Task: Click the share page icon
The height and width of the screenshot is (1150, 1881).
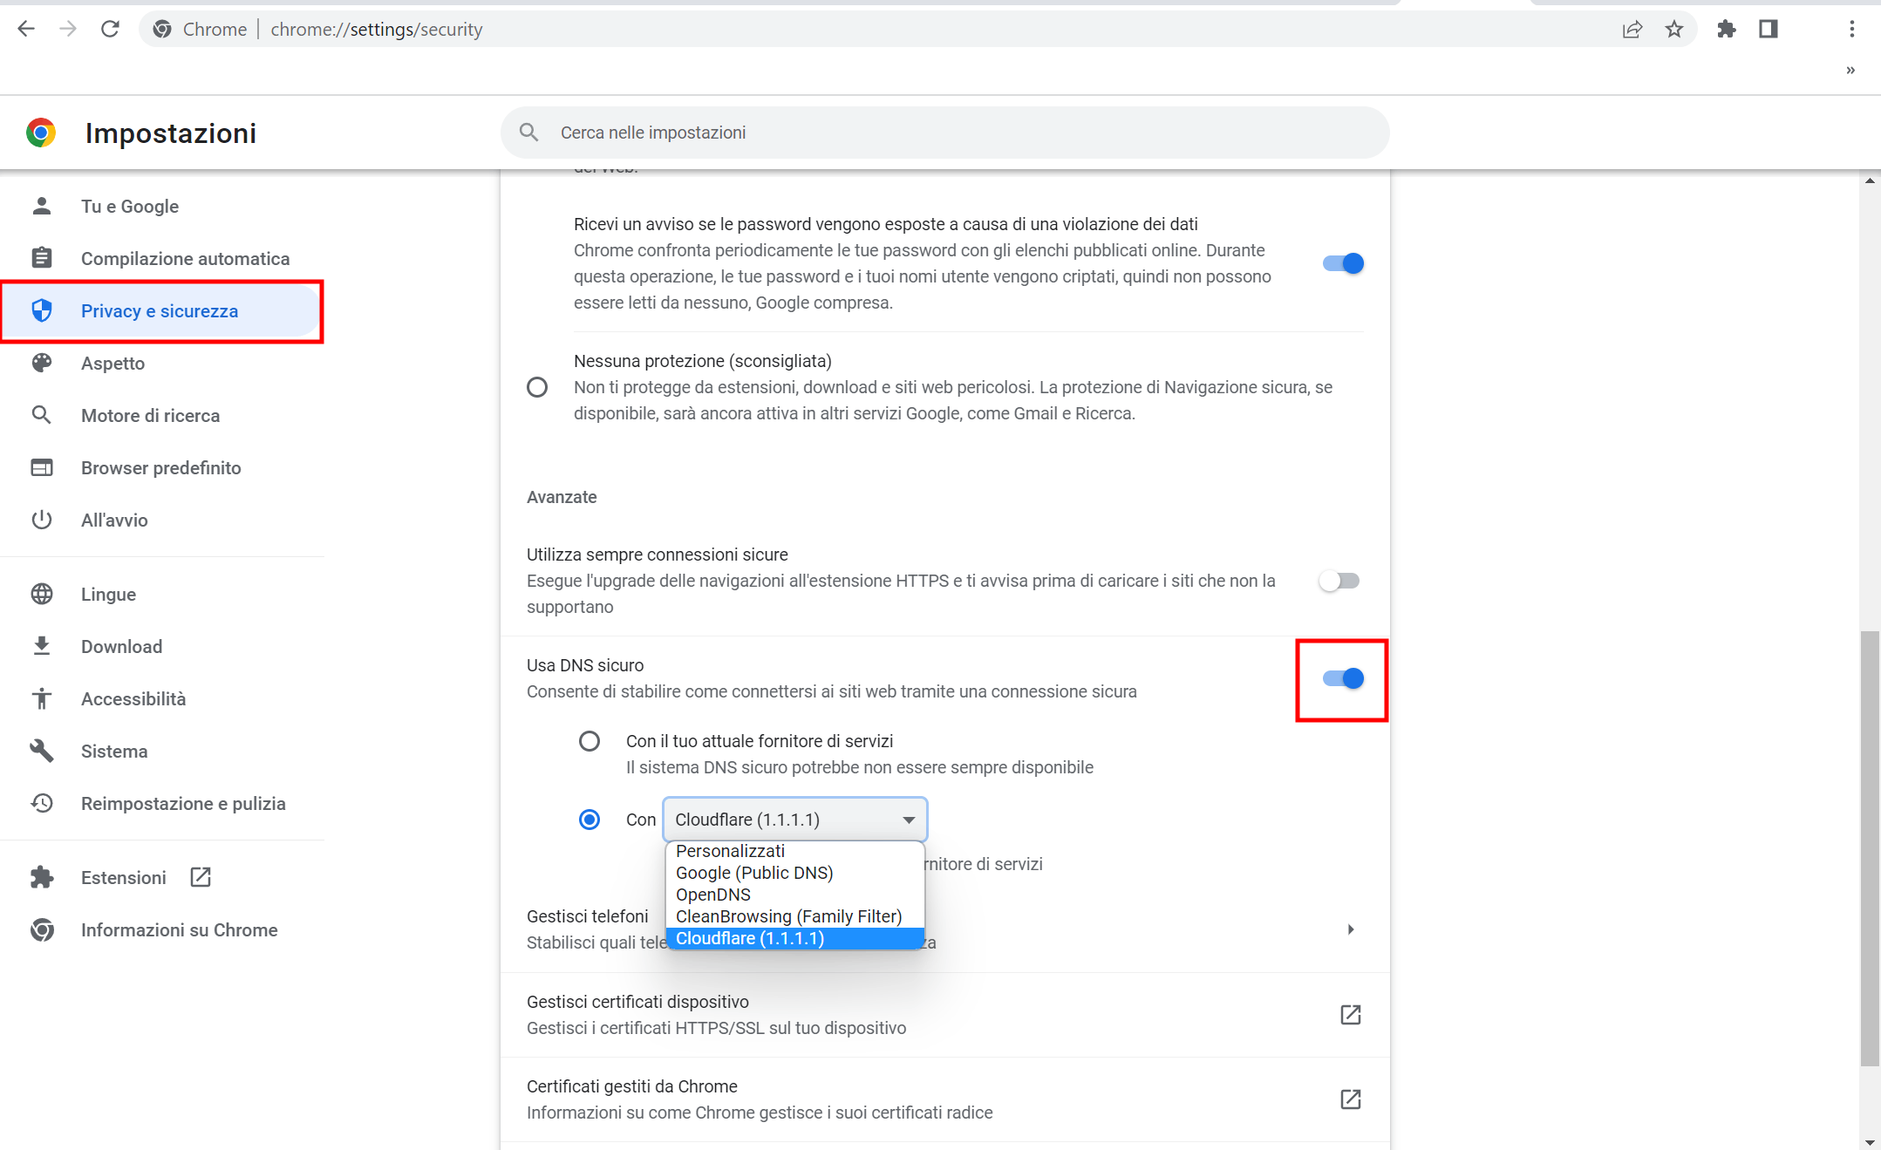Action: click(1632, 29)
